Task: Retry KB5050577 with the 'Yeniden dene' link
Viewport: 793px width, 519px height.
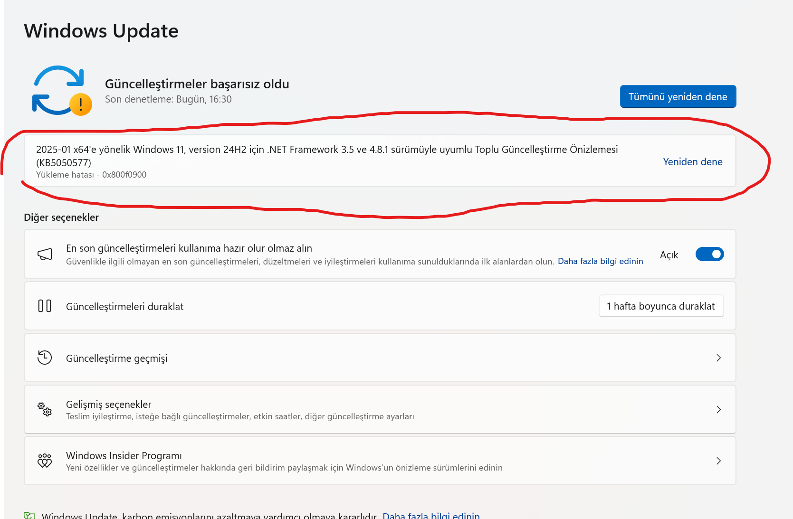Action: tap(693, 161)
